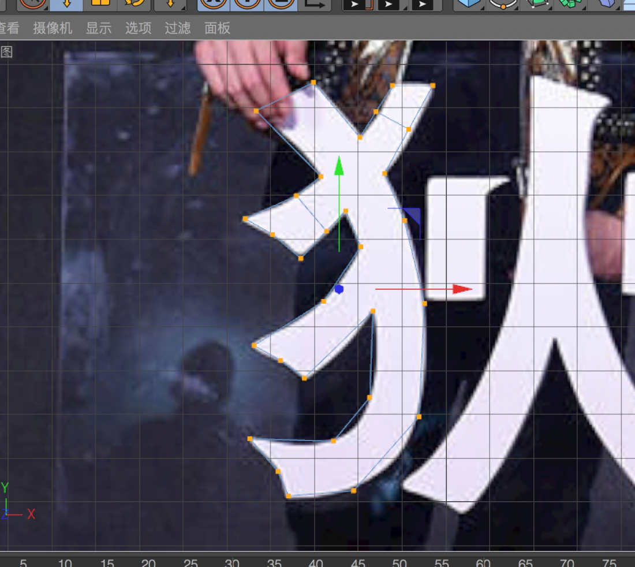Click the red X-axis arrow handle
The height and width of the screenshot is (567, 635).
click(462, 289)
